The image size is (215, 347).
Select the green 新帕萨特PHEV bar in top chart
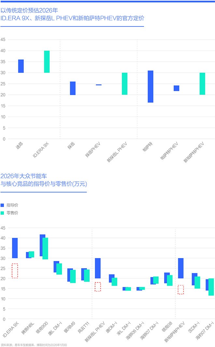[202, 83]
